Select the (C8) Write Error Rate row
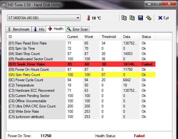The width and height of the screenshot is (178, 139). pyautogui.click(x=82, y=112)
